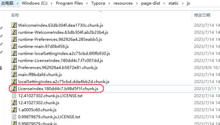Click the 1.a0005c60.chunk.js file icon

click(x=14, y=109)
